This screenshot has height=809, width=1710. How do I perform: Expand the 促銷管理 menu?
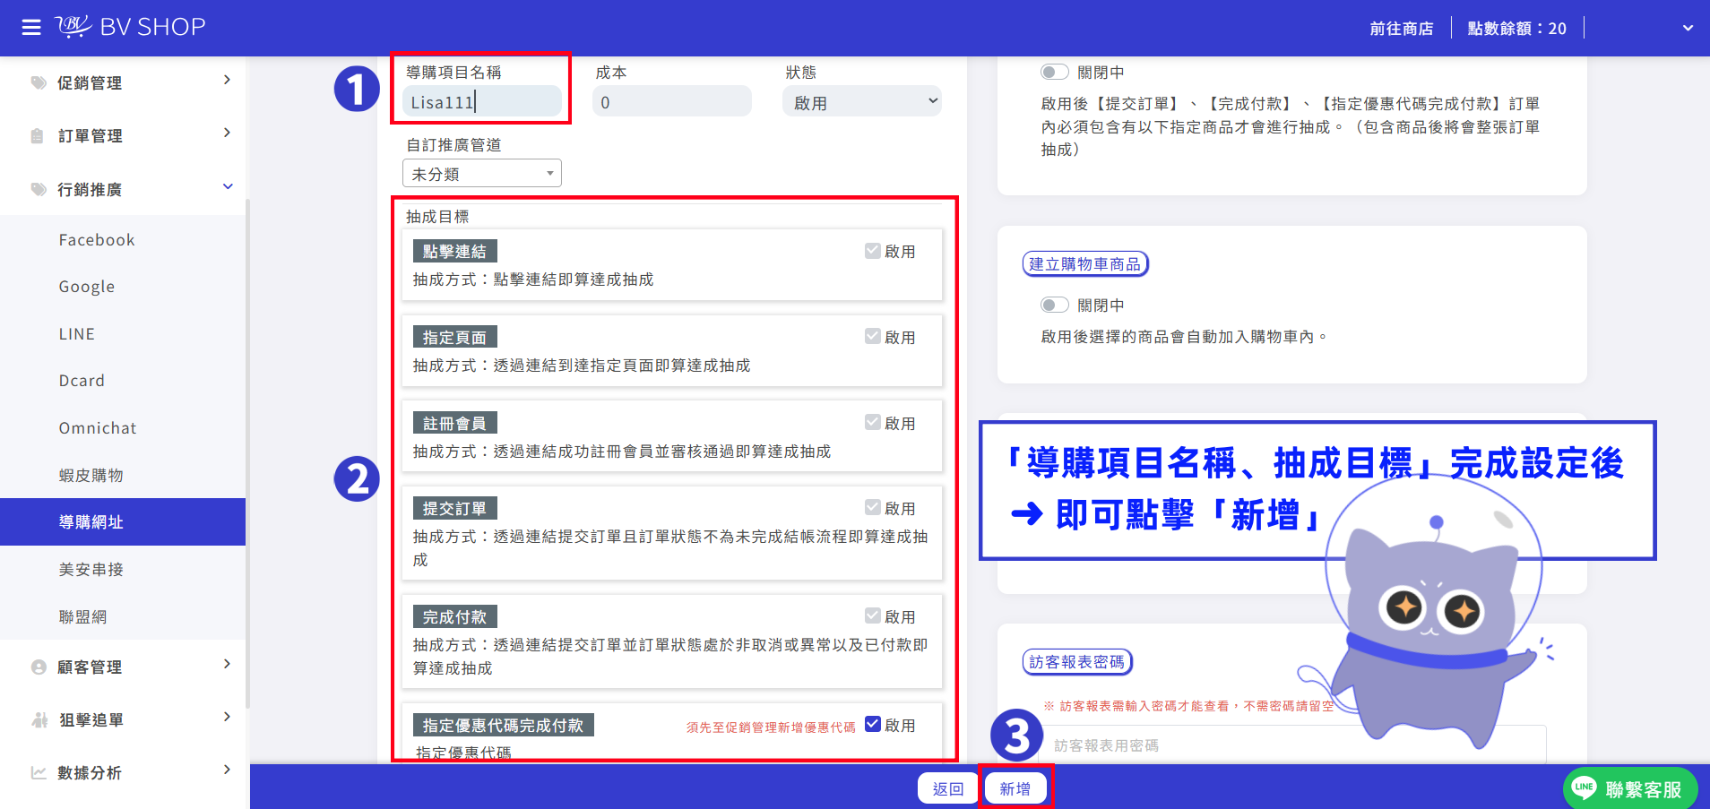pos(227,81)
